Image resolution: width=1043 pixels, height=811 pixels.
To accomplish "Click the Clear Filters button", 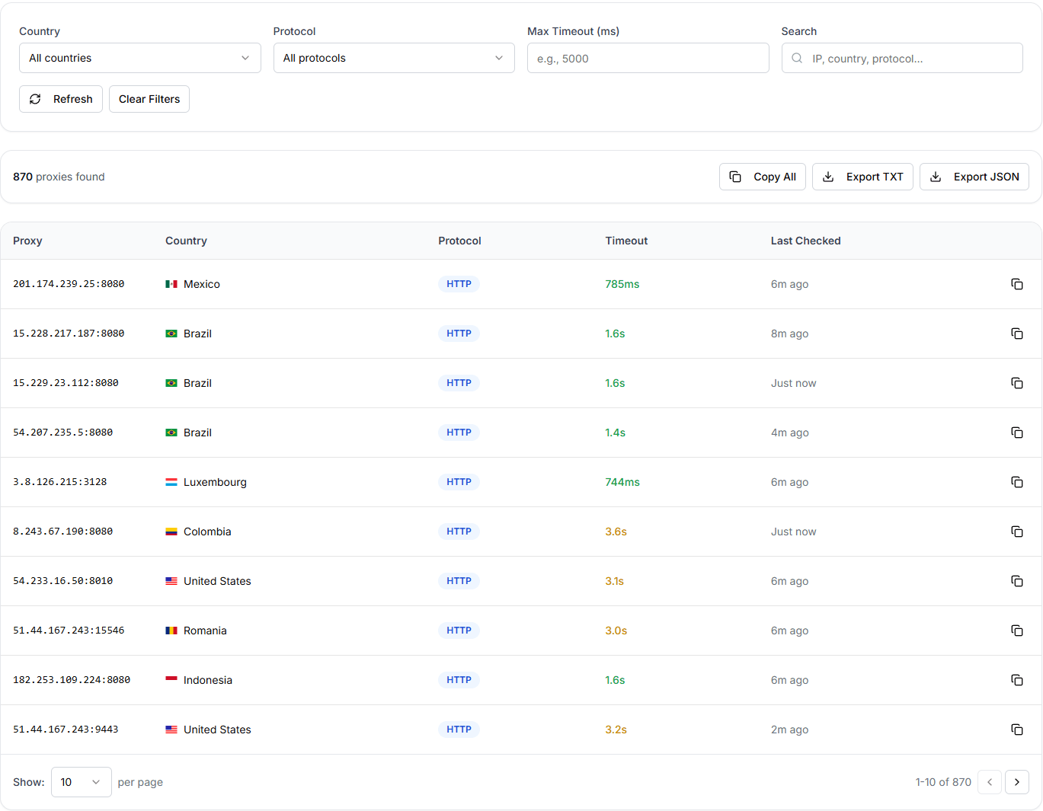I will [149, 99].
